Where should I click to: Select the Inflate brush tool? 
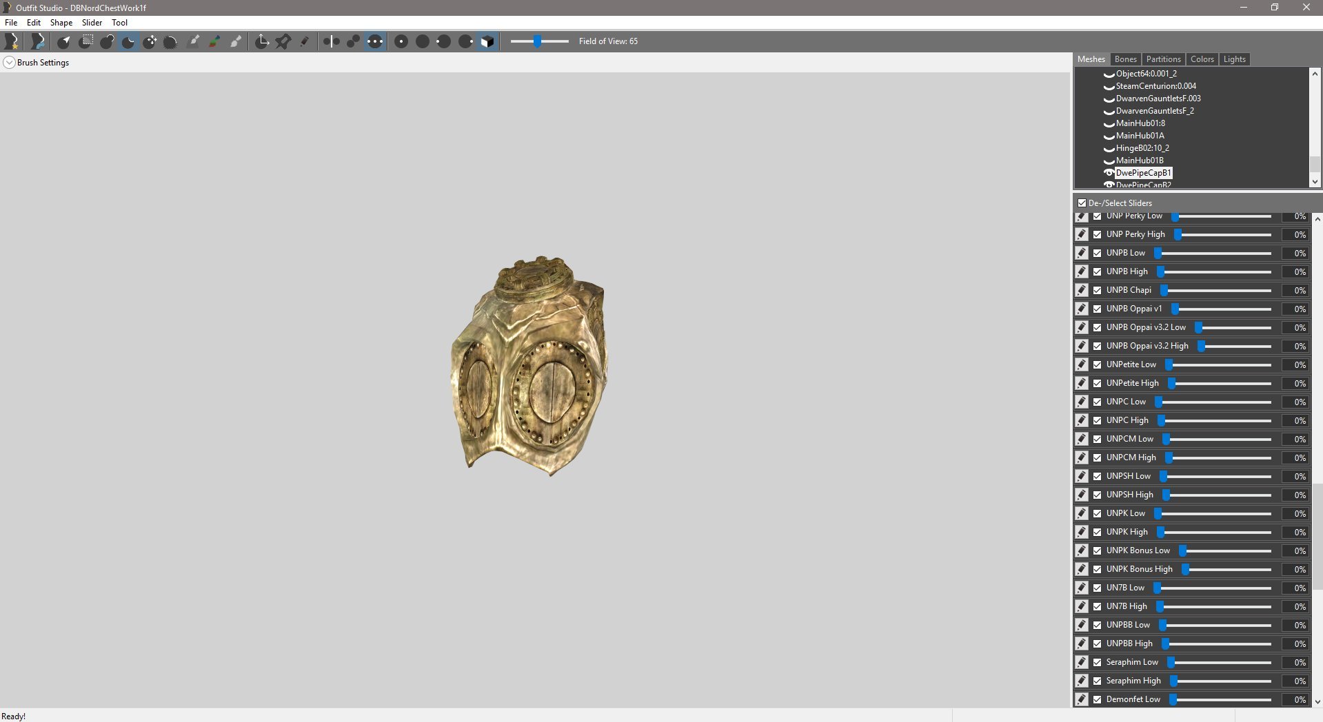[107, 41]
